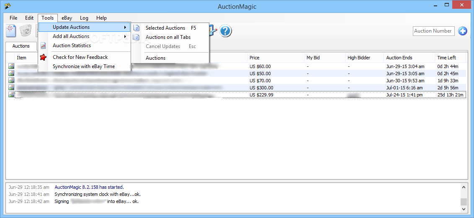Sort by the Item column header
Image resolution: width=474 pixels, height=218 pixels.
tap(21, 58)
